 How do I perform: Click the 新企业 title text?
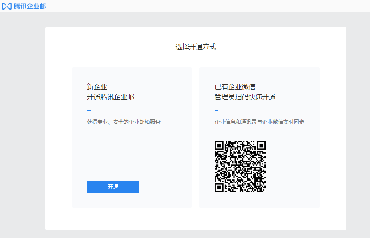tap(97, 87)
